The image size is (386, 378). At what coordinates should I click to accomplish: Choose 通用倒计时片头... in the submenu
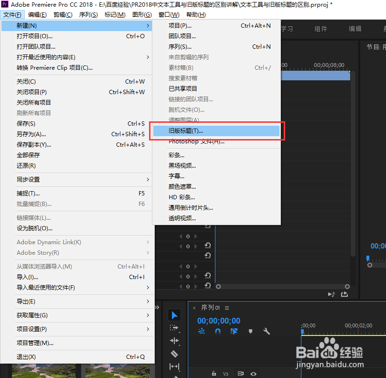tap(216, 208)
